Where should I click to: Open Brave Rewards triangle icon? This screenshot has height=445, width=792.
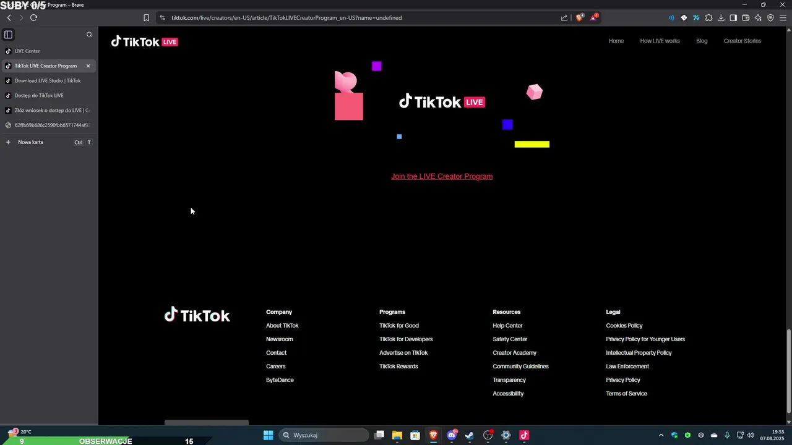(594, 18)
